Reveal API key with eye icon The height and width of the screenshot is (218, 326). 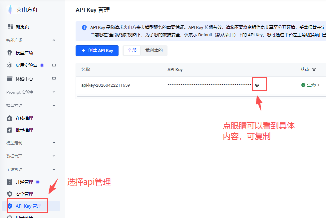257,85
